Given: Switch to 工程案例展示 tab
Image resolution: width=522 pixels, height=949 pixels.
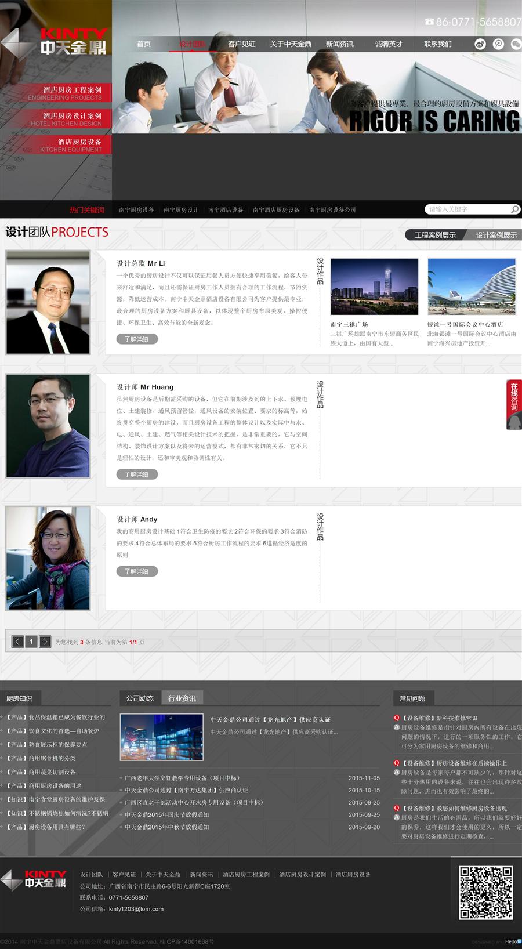Looking at the screenshot, I should click(x=435, y=235).
